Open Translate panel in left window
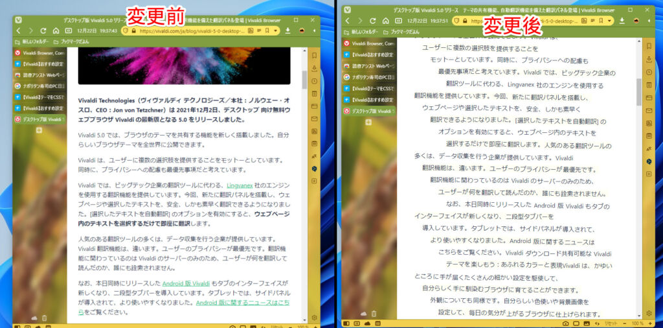This screenshot has width=663, height=328. [x=314, y=156]
